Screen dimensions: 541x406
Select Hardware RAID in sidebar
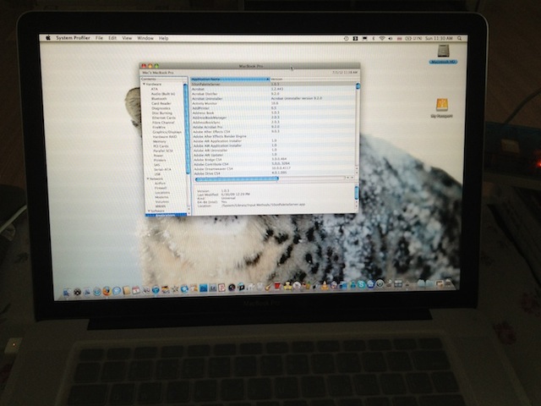(165, 137)
